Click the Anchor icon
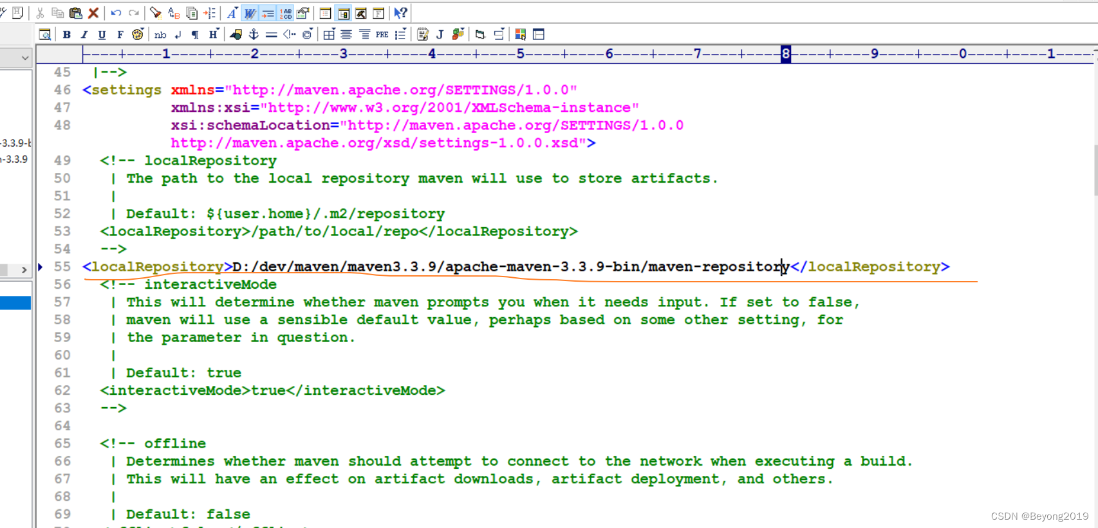 (254, 34)
